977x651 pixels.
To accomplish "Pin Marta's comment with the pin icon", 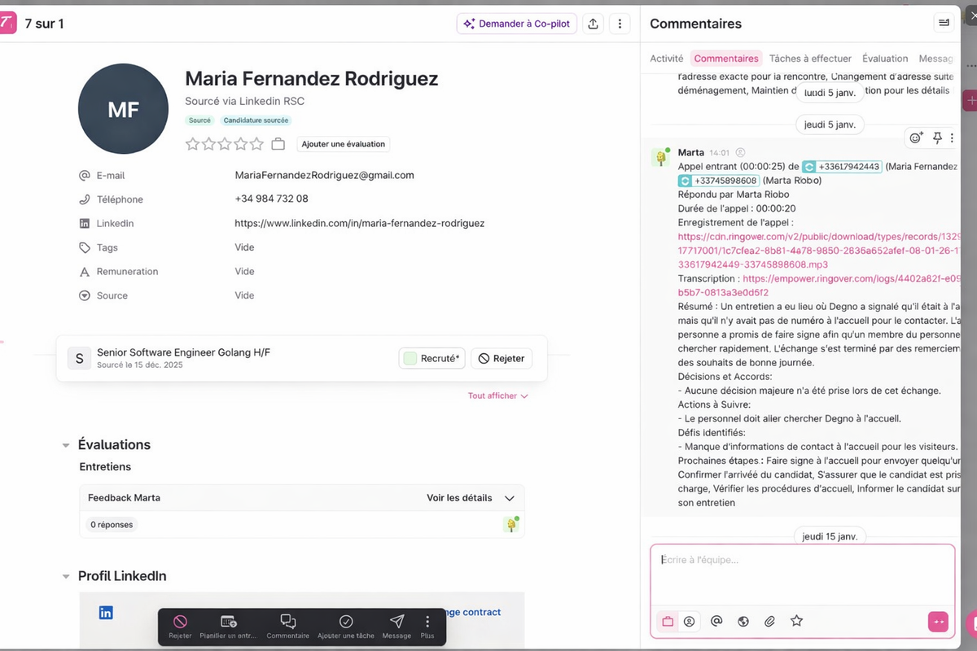I will pos(937,138).
